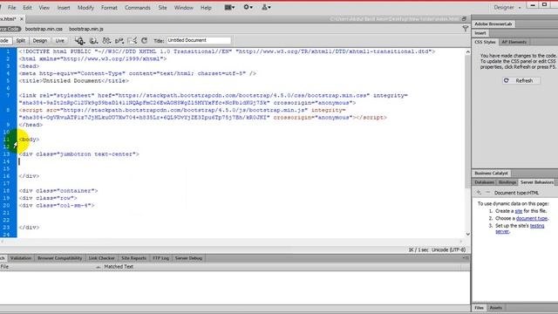Open the Site person icon menu
Viewport: 558px width, 314px height.
[x=266, y=7]
